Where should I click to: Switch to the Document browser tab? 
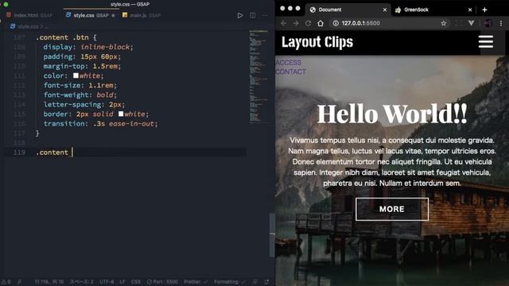click(x=348, y=10)
